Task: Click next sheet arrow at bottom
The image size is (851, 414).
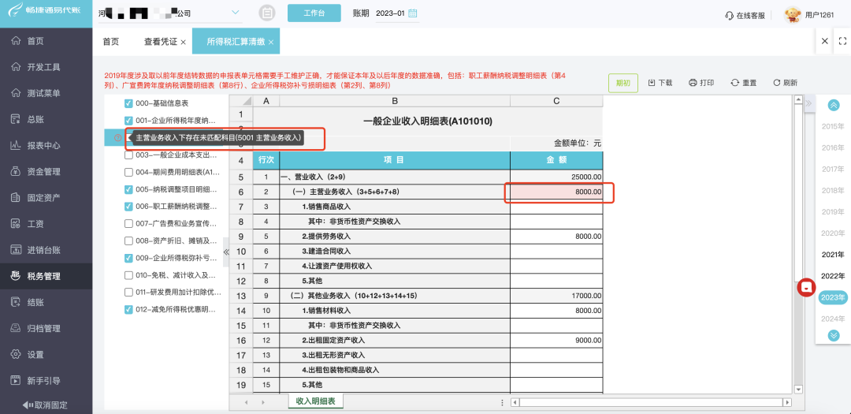Action: (x=263, y=403)
